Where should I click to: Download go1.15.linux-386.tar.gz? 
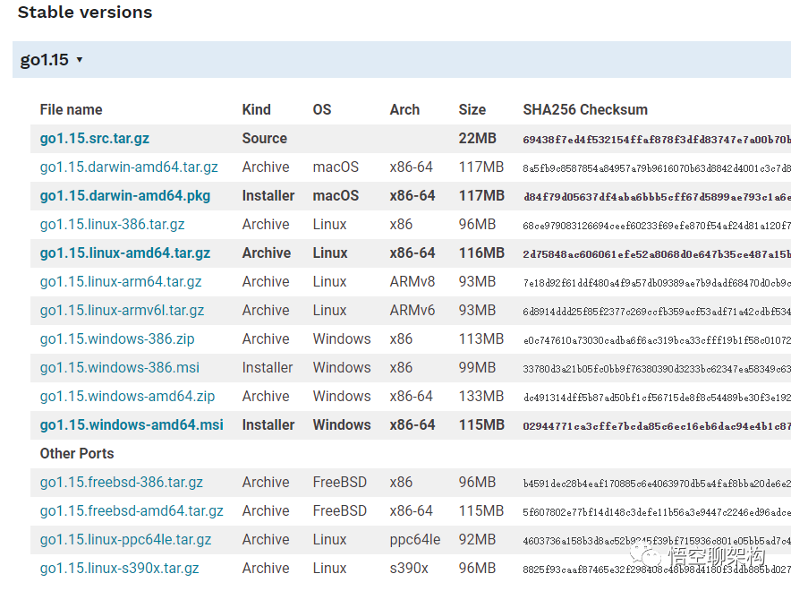point(112,225)
